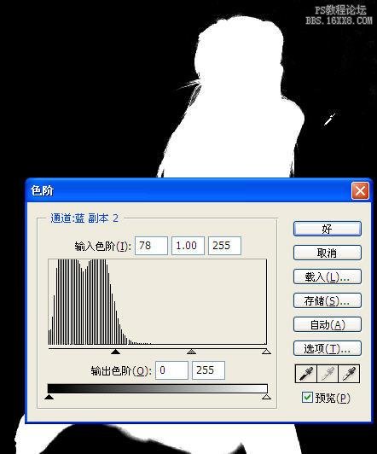Close the 色阶 Levels dialog

tap(360, 191)
